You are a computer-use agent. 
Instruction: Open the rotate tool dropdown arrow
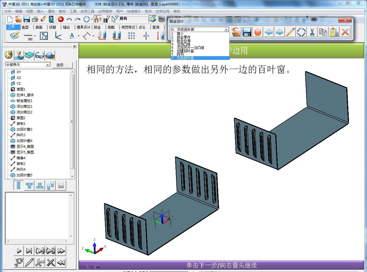tap(91, 19)
